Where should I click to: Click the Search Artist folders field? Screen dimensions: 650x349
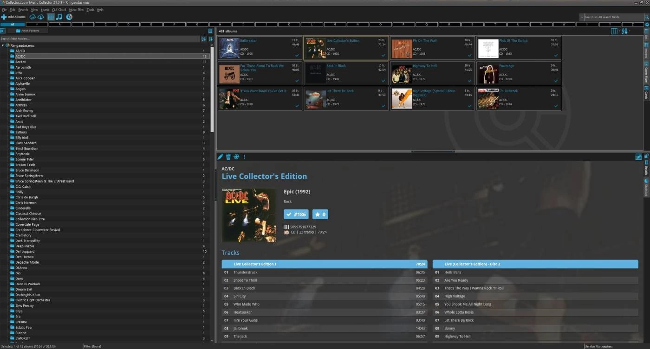(100, 38)
